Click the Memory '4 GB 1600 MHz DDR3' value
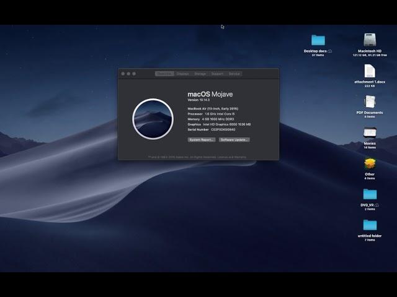This screenshot has width=397, height=297. (218, 119)
